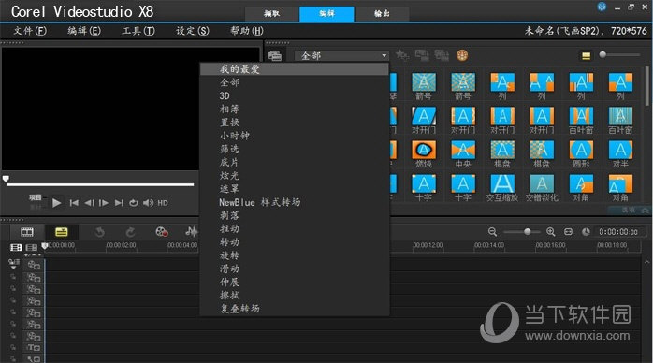
Task: Click the project duration clock icon
Action: 586,232
